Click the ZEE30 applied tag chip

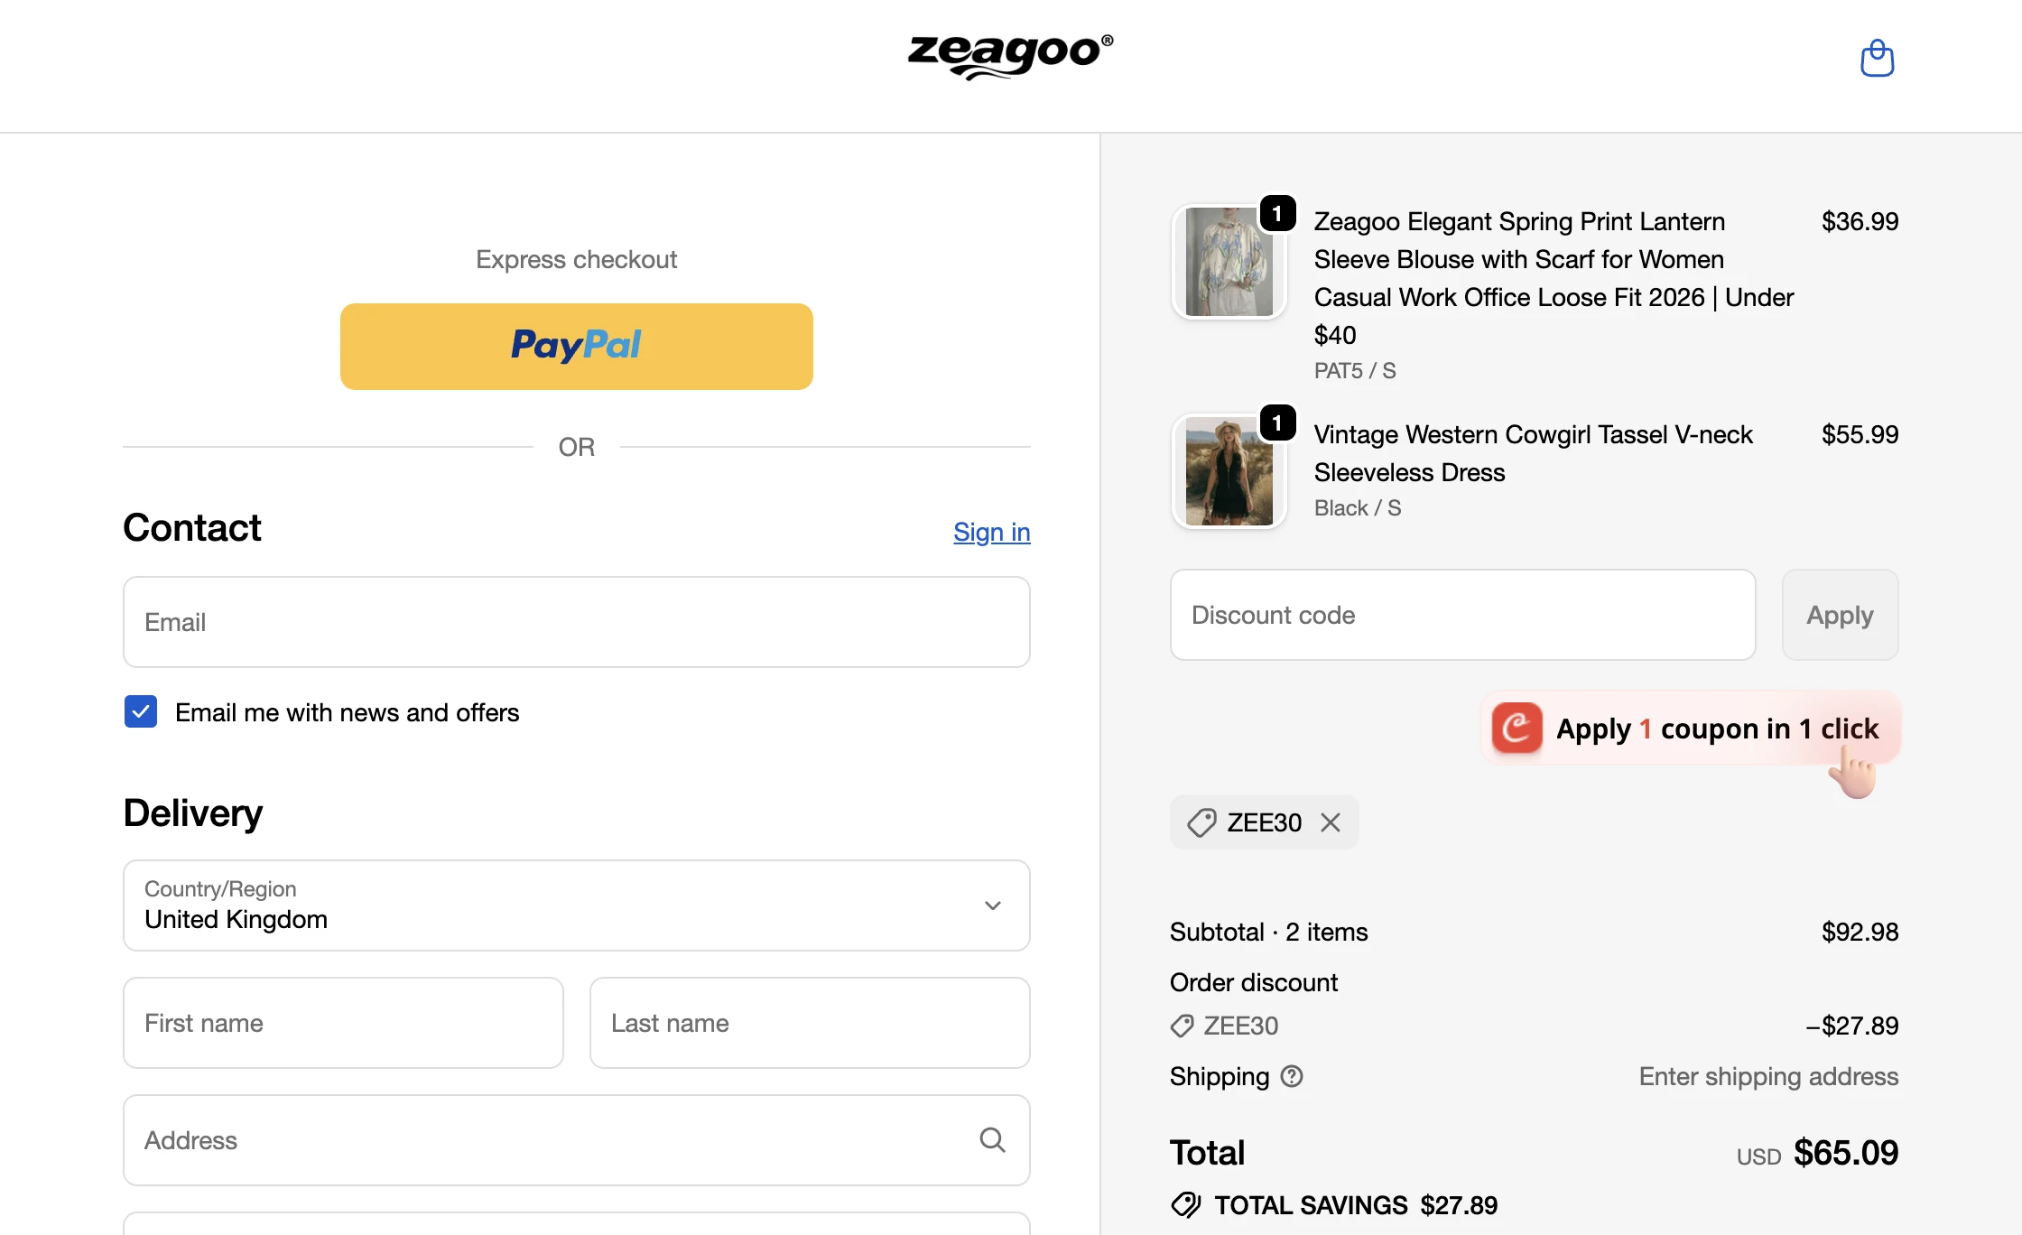tap(1264, 822)
